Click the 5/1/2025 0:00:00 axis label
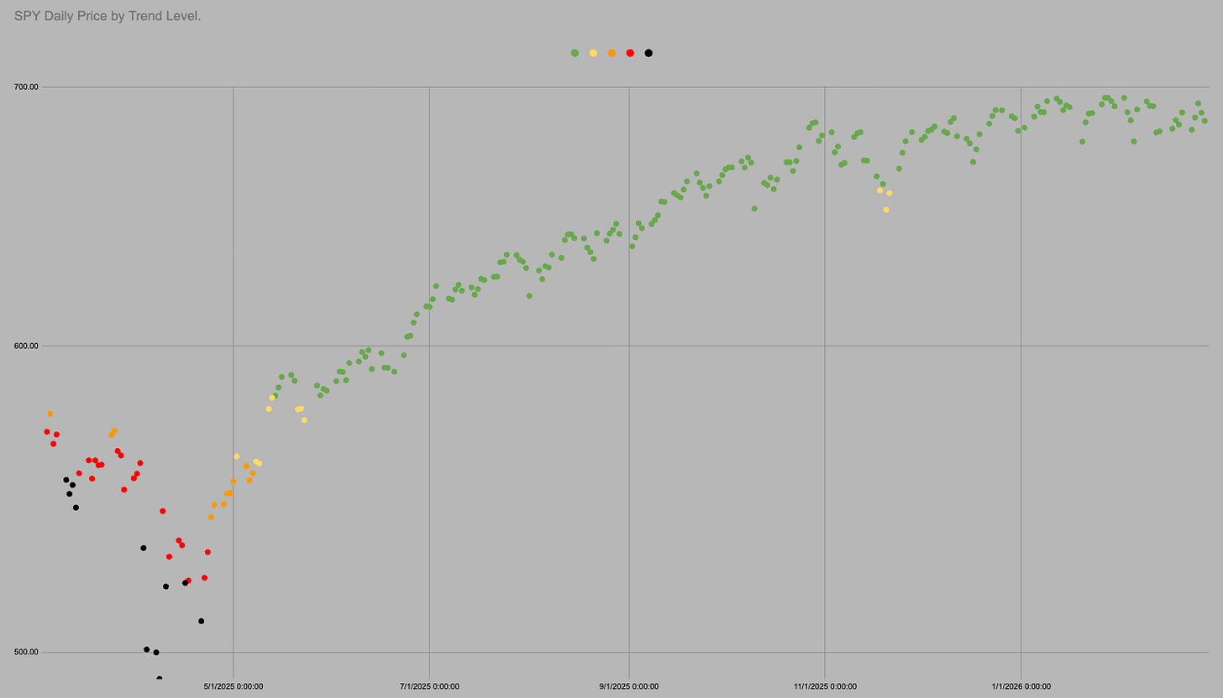The height and width of the screenshot is (698, 1223). click(x=234, y=685)
